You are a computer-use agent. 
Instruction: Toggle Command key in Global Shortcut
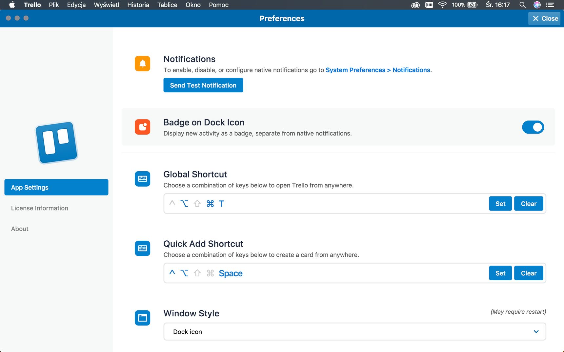click(210, 204)
